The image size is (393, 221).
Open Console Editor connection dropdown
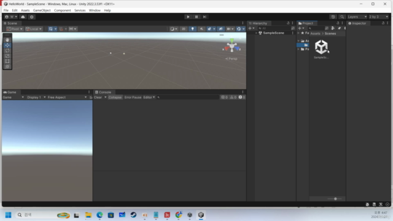tap(149, 97)
